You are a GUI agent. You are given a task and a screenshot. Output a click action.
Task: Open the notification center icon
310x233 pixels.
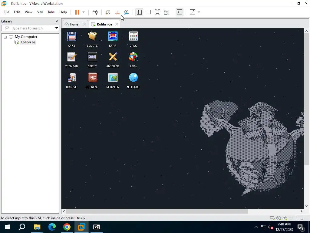coord(301,227)
